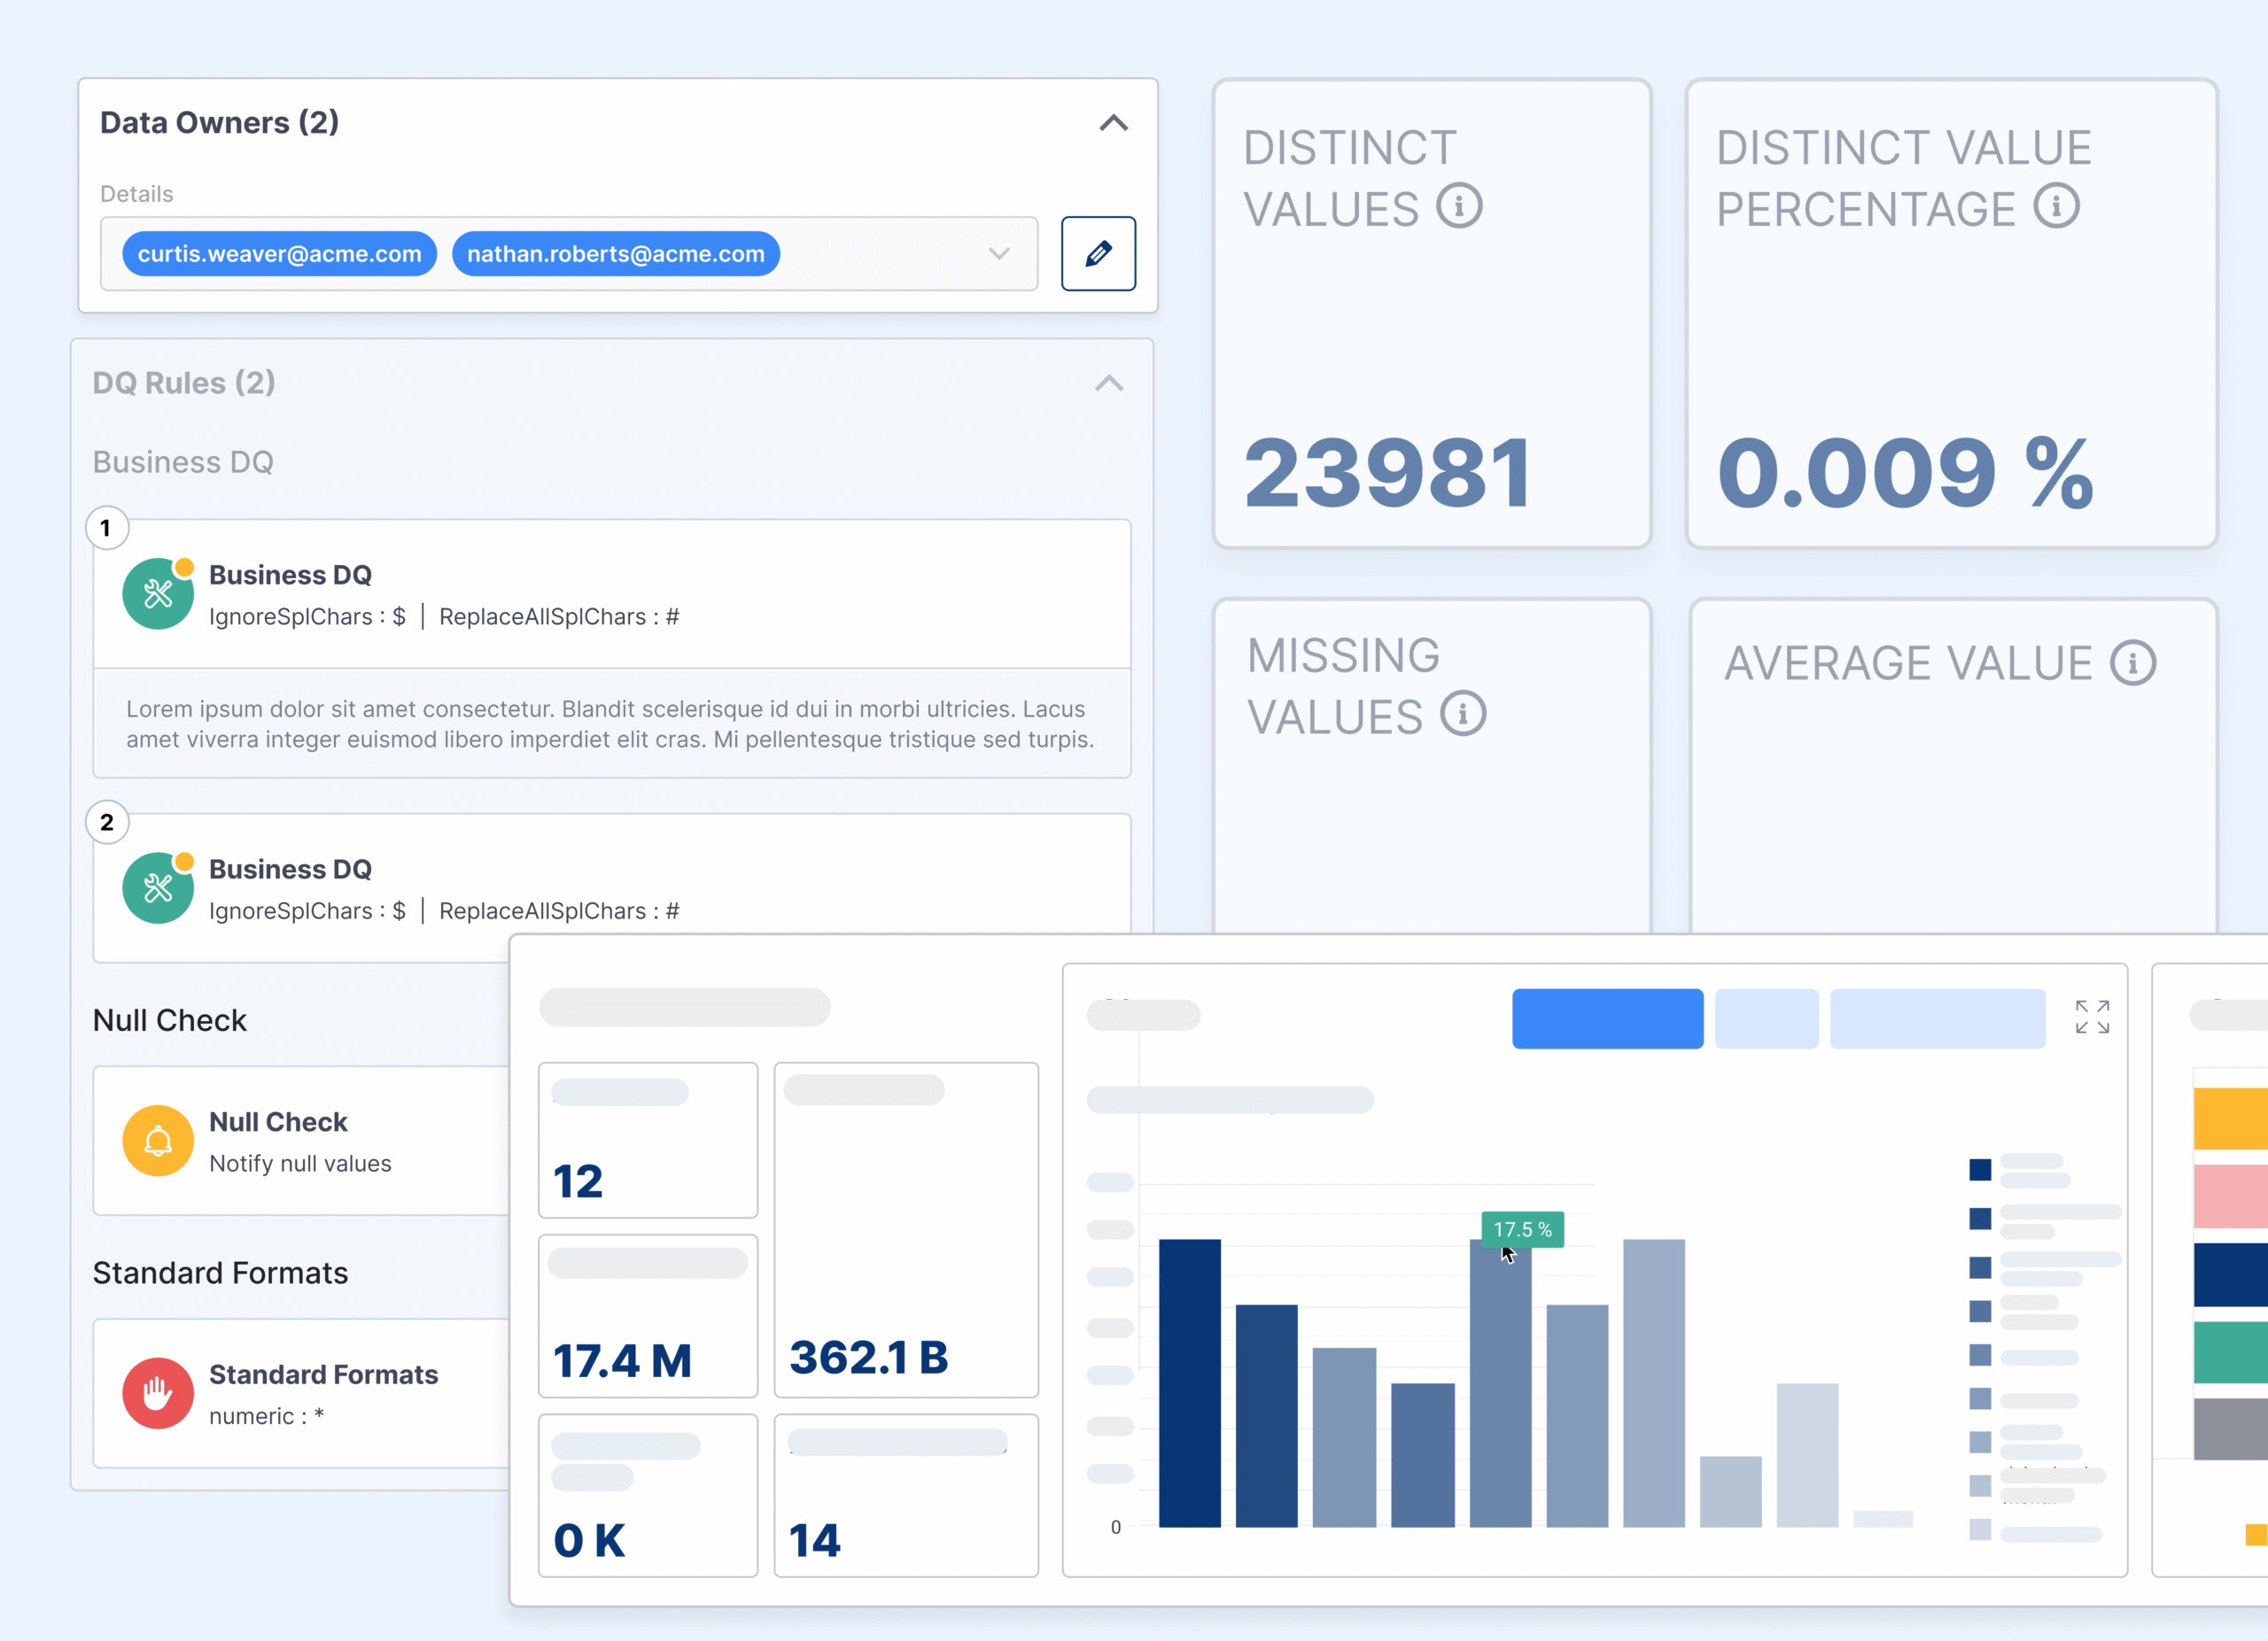The image size is (2268, 1641).
Task: Click the curtis.weaver@acme.com owner tag
Action: click(279, 254)
